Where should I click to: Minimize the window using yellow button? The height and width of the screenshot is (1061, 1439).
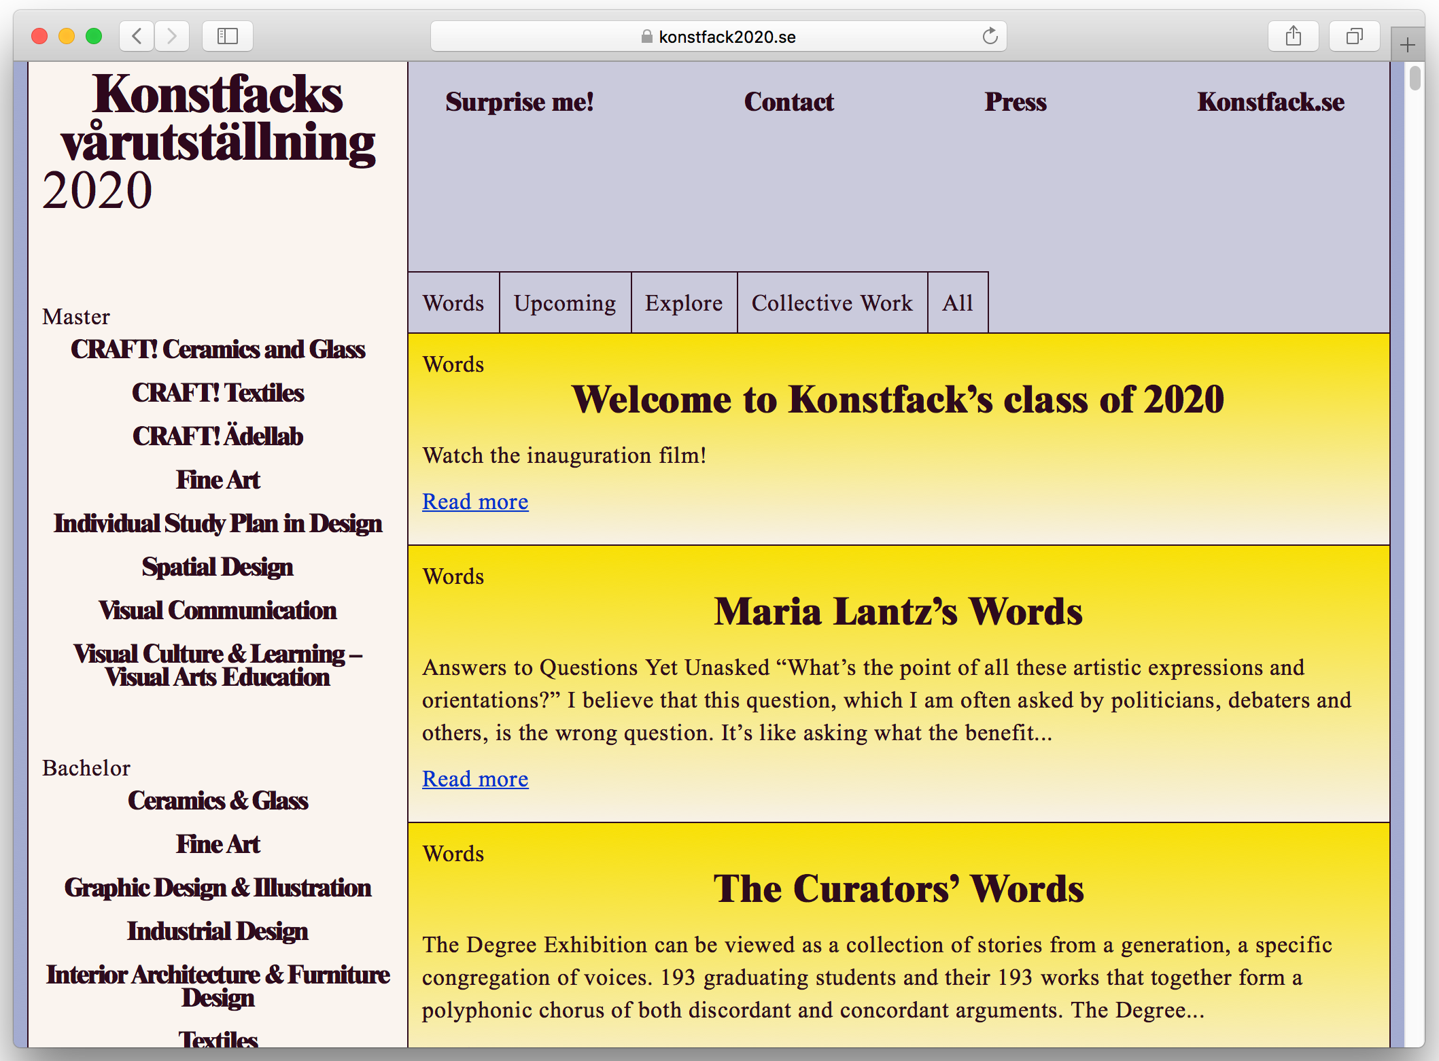67,36
